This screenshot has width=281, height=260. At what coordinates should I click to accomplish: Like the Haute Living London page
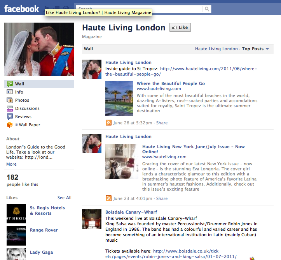(x=180, y=27)
